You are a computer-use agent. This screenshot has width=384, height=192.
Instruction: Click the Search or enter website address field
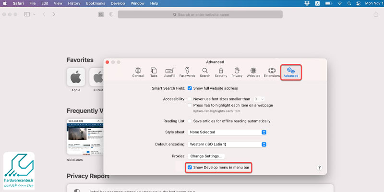200,14
